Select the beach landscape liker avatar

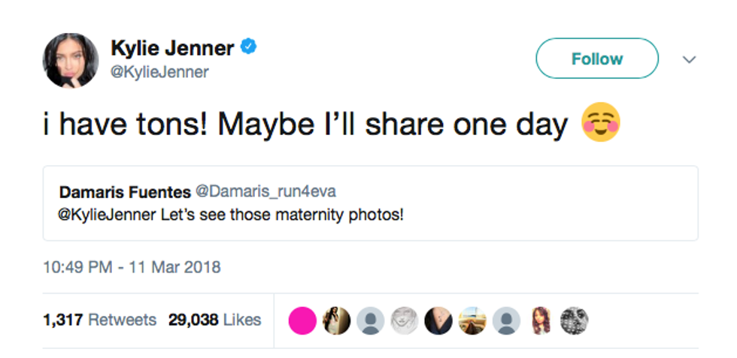click(472, 320)
